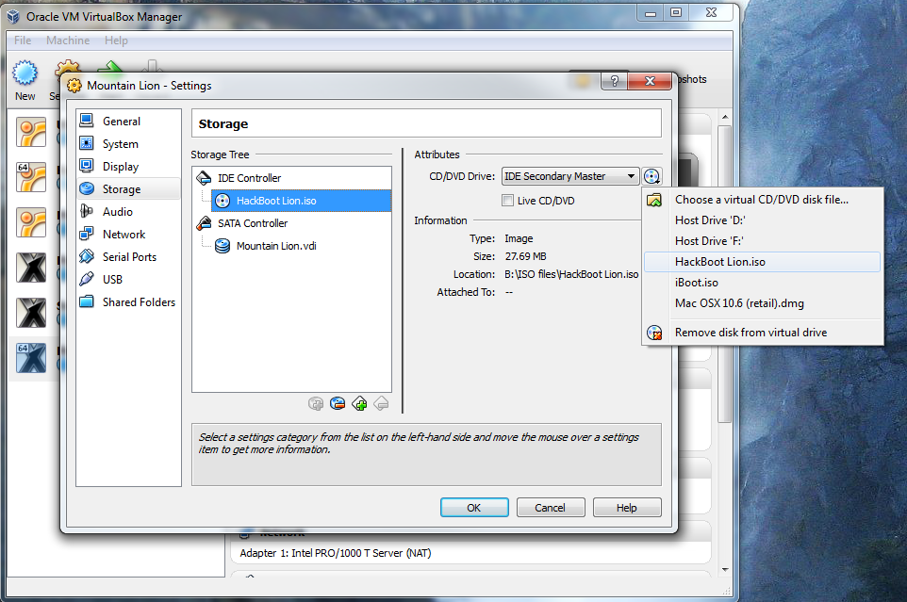Click the CD/DVD disk chooser icon button
The width and height of the screenshot is (907, 602).
[652, 176]
